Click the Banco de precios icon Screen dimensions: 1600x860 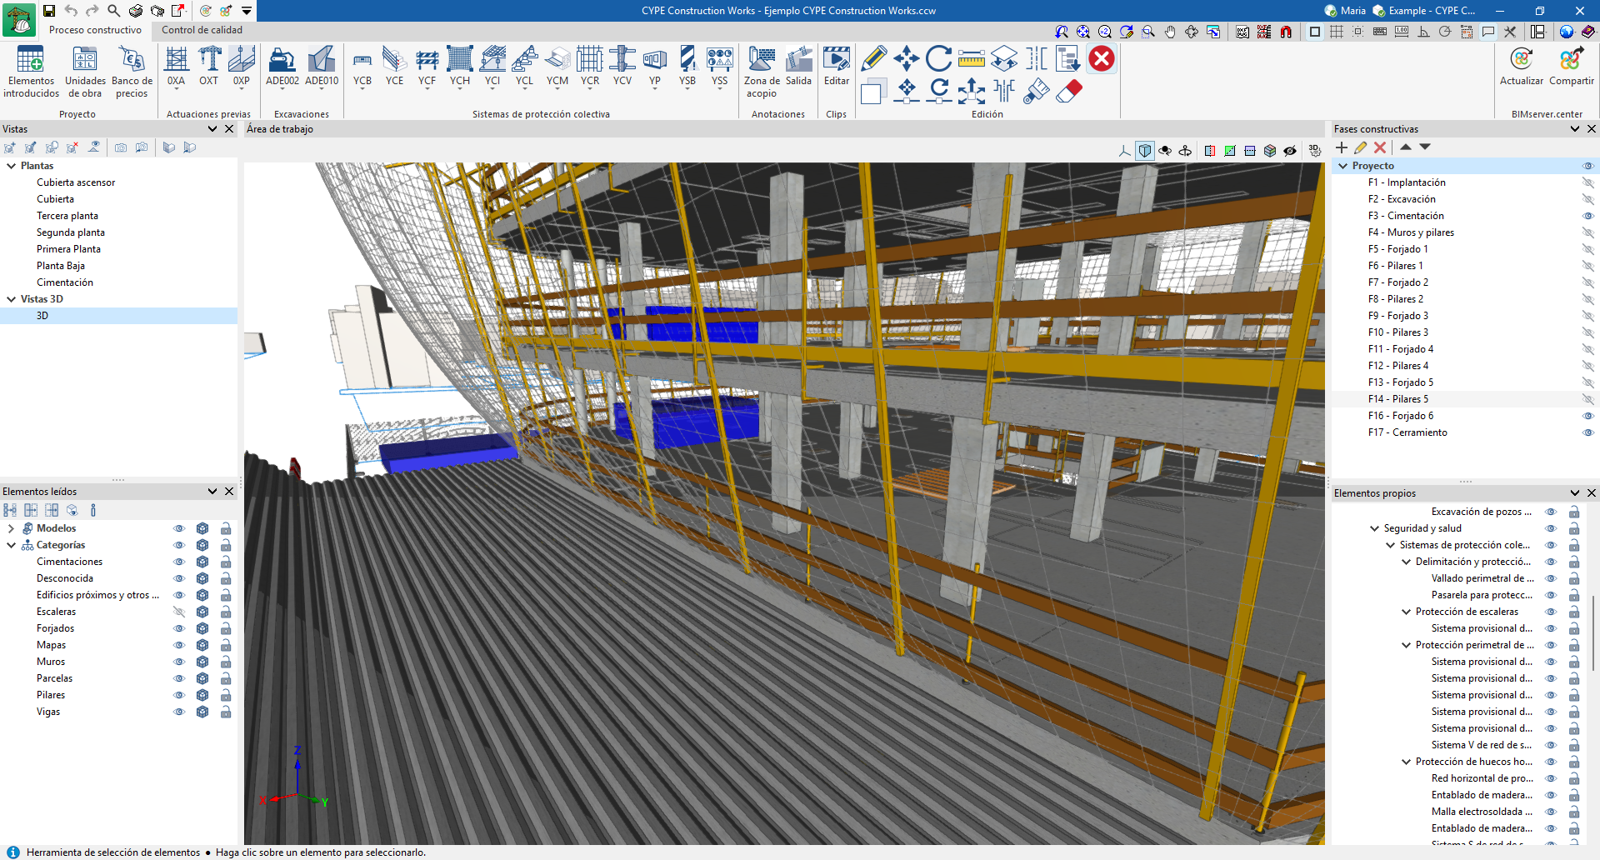point(132,72)
